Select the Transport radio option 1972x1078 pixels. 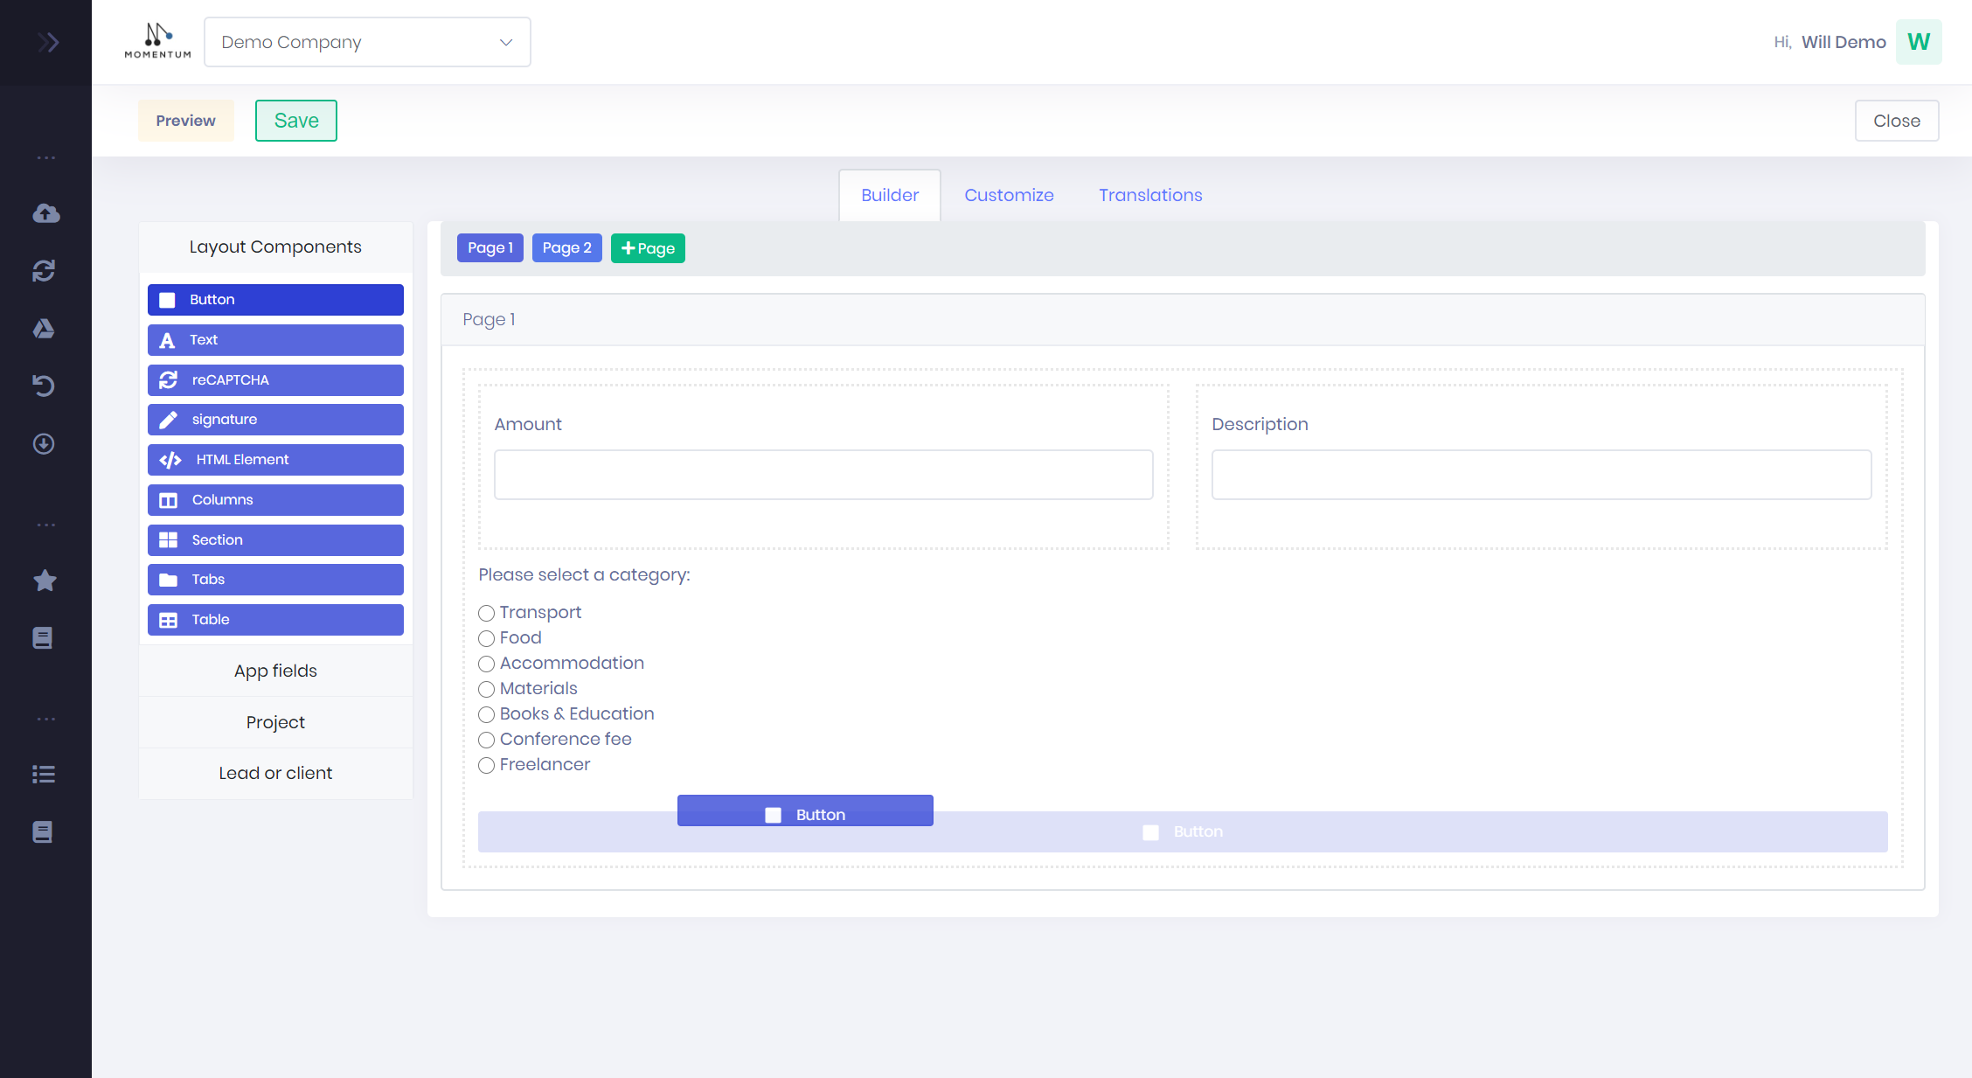point(487,613)
